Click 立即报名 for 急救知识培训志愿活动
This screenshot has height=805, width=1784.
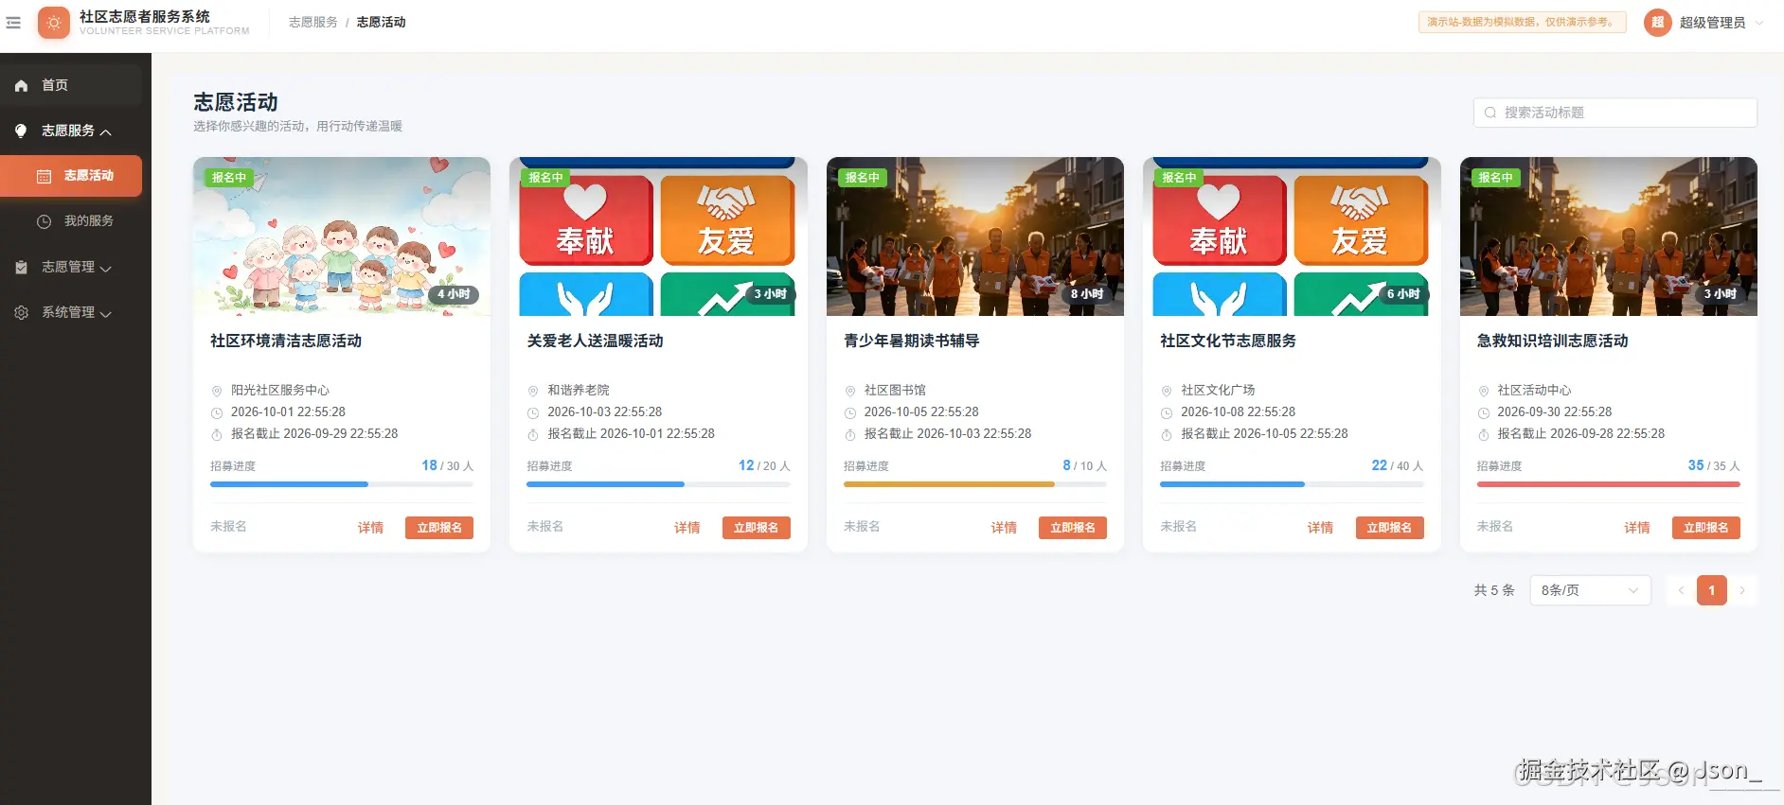(1706, 528)
